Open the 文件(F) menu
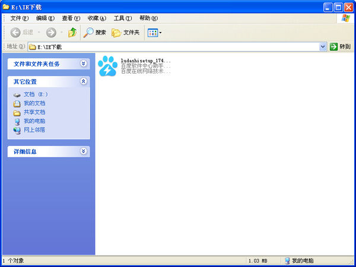 click(x=20, y=18)
